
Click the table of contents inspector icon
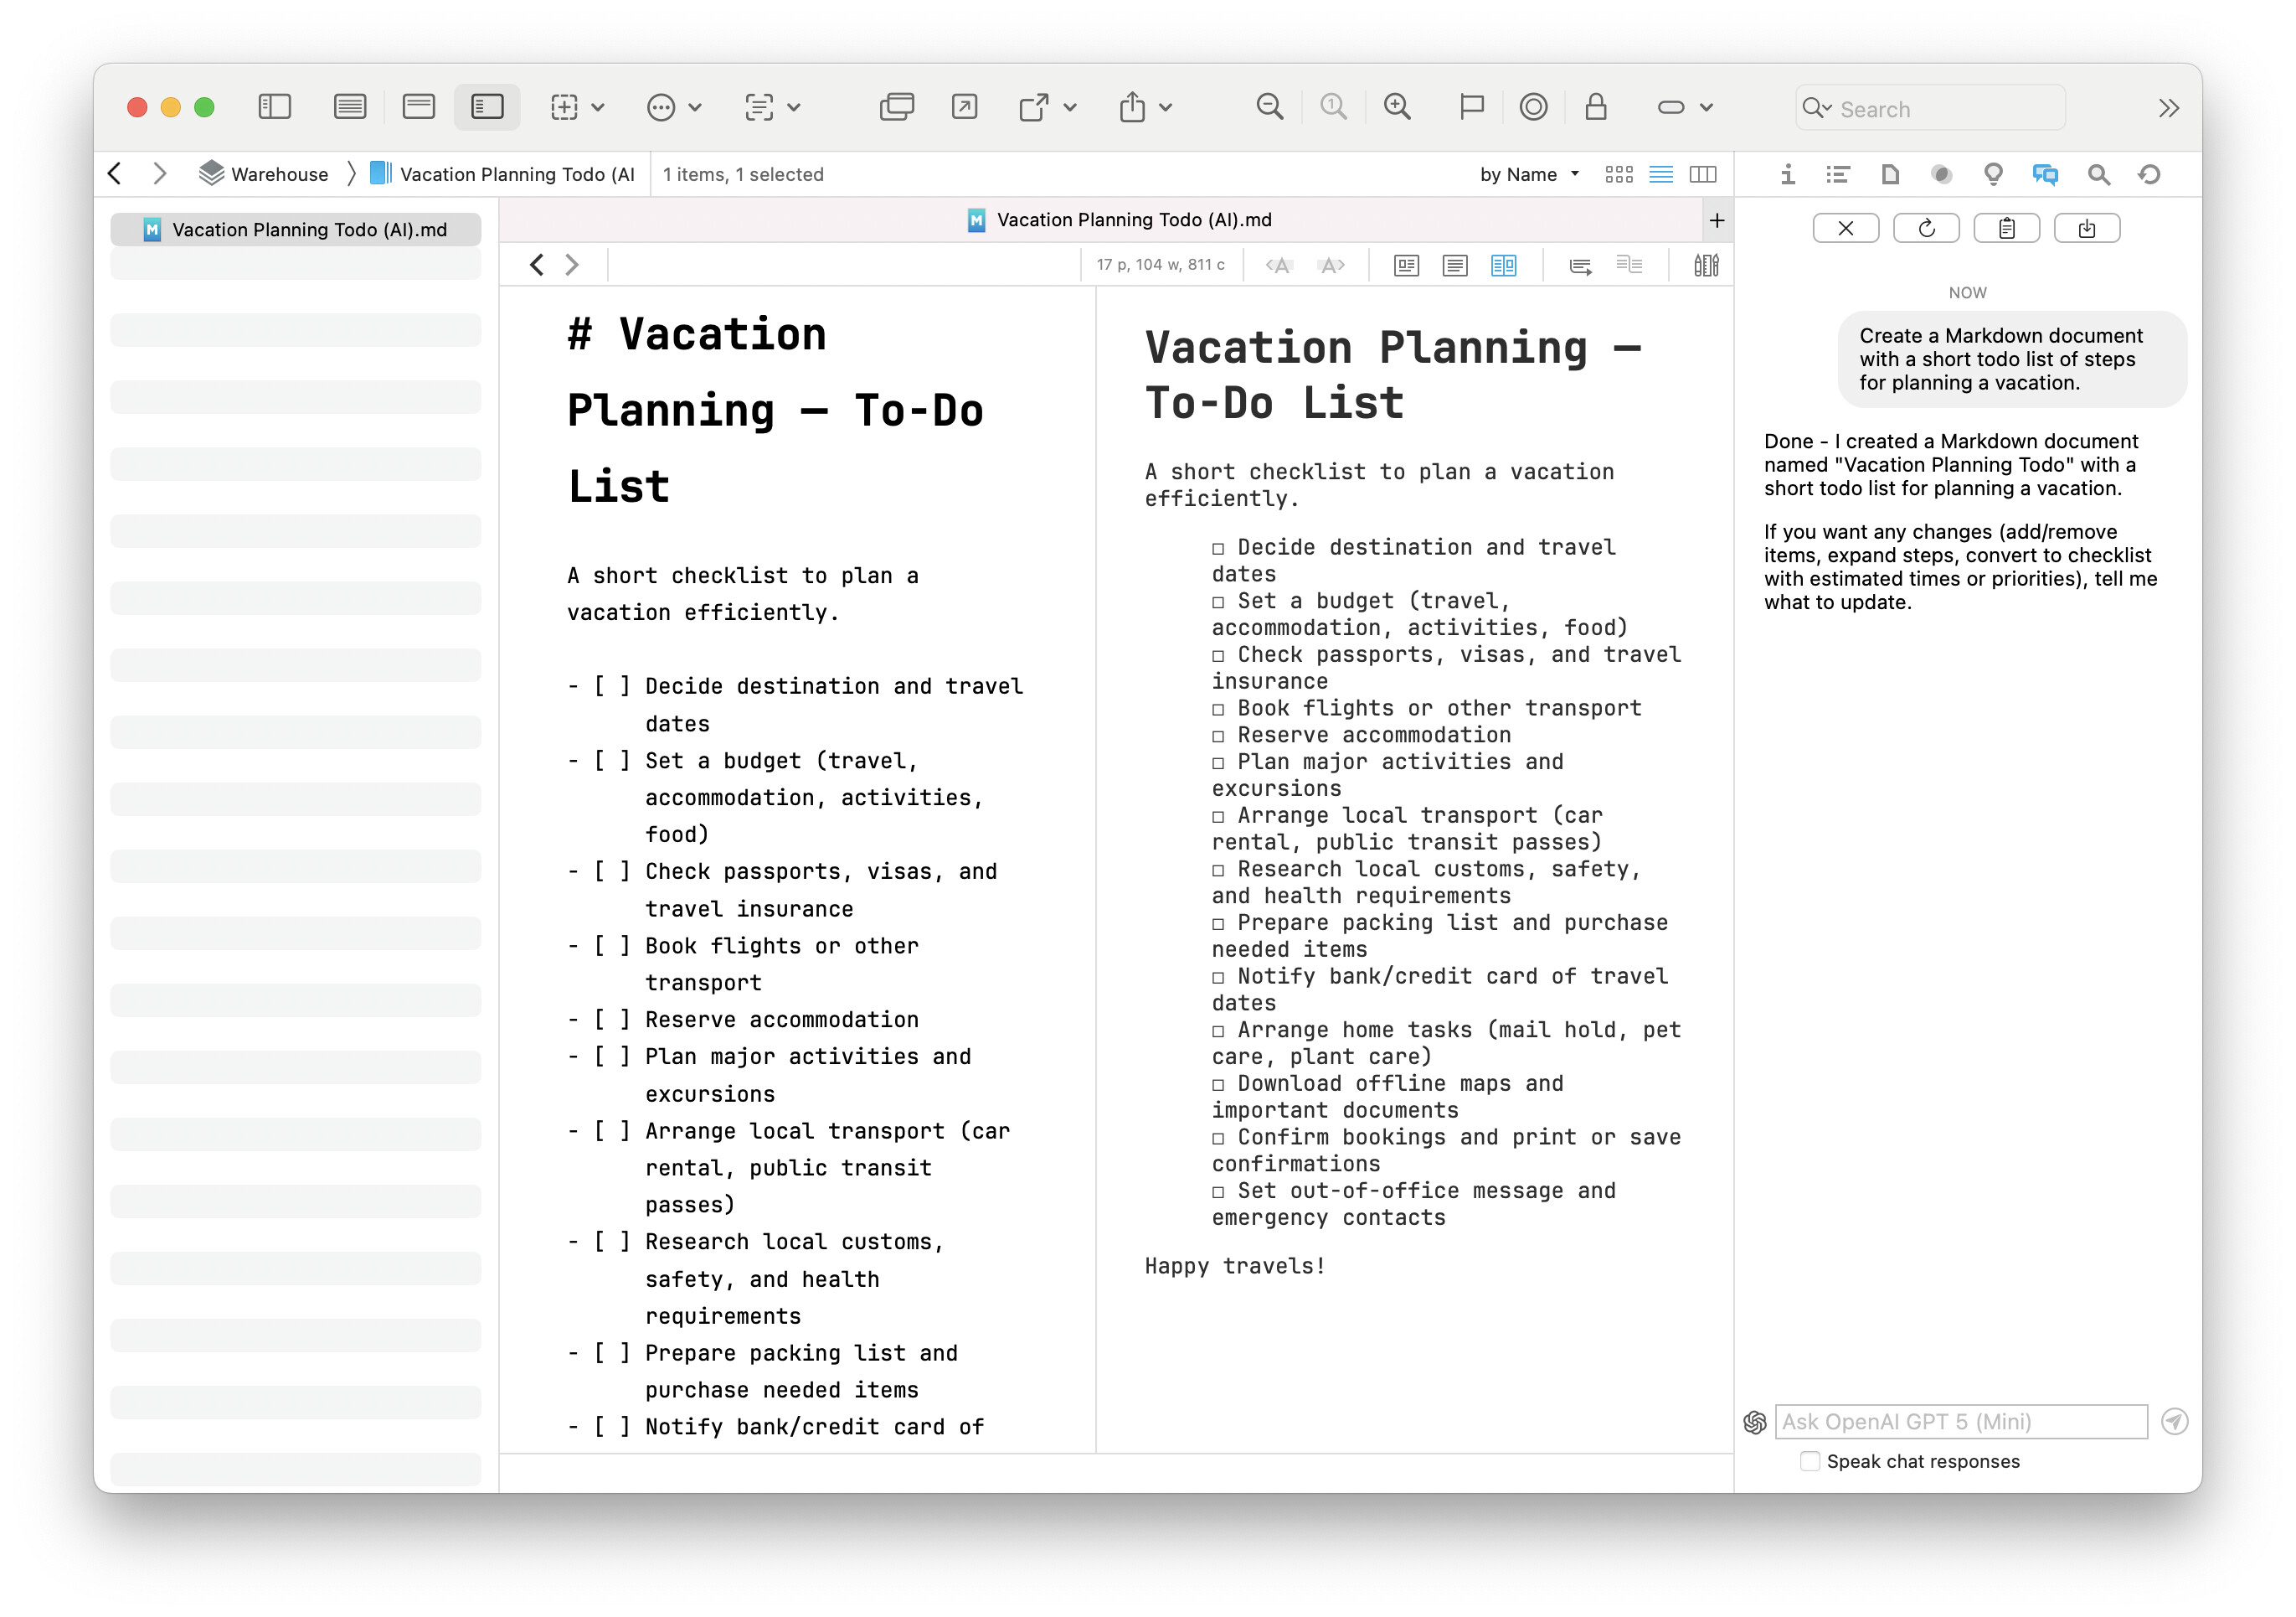[x=1837, y=175]
